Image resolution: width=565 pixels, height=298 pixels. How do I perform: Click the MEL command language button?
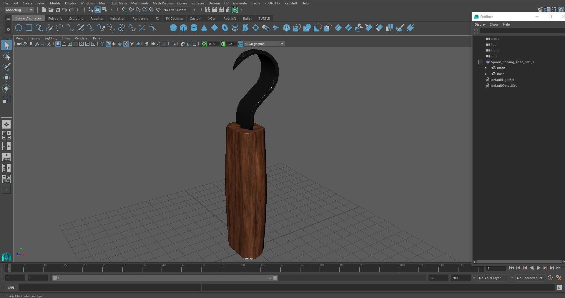point(11,287)
